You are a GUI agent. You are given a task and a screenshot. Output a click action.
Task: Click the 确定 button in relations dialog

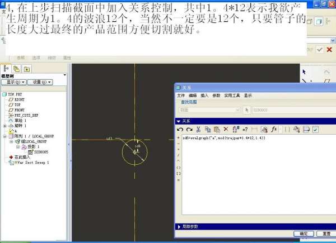[x=304, y=234]
